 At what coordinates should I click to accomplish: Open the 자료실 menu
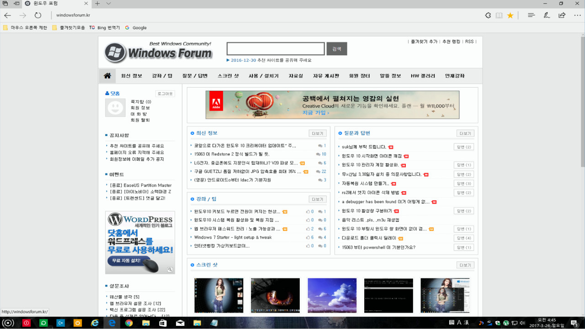pos(296,76)
